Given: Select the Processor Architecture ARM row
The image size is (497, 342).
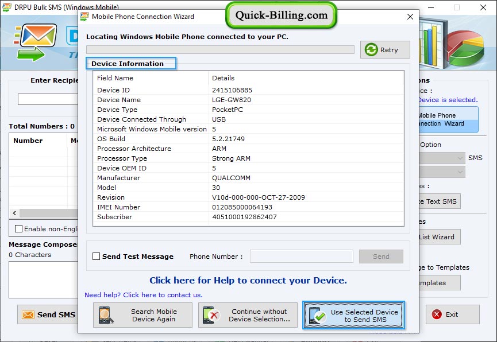Looking at the screenshot, I should 248,149.
